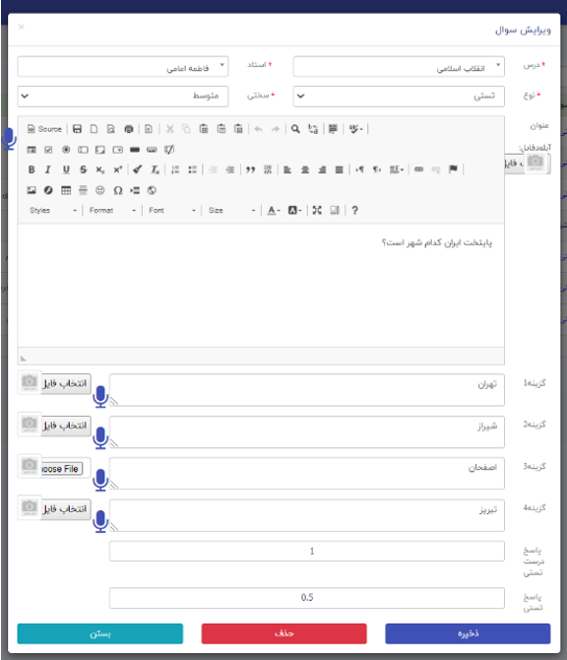Insert a checkbox form element from the toolbar
This screenshot has width=567, height=660.
[x=48, y=150]
